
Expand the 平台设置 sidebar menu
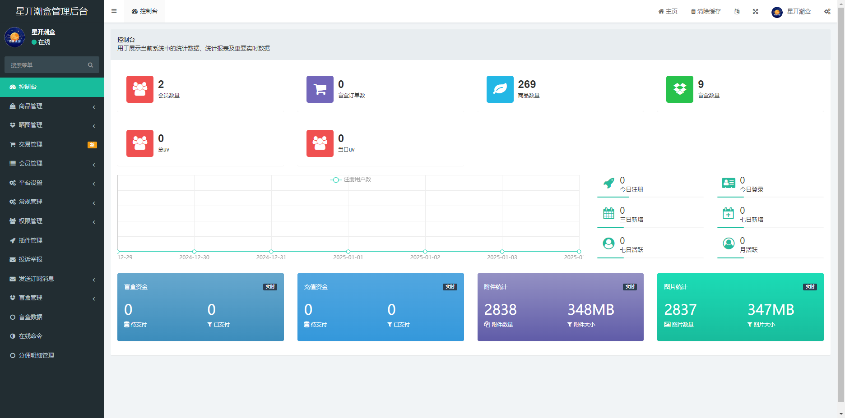(52, 183)
